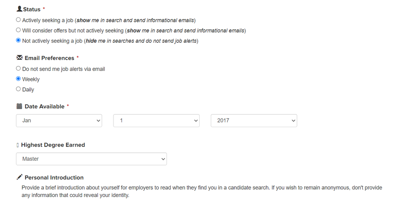Choose Weekly email frequency
The width and height of the screenshot is (395, 201).
click(19, 79)
